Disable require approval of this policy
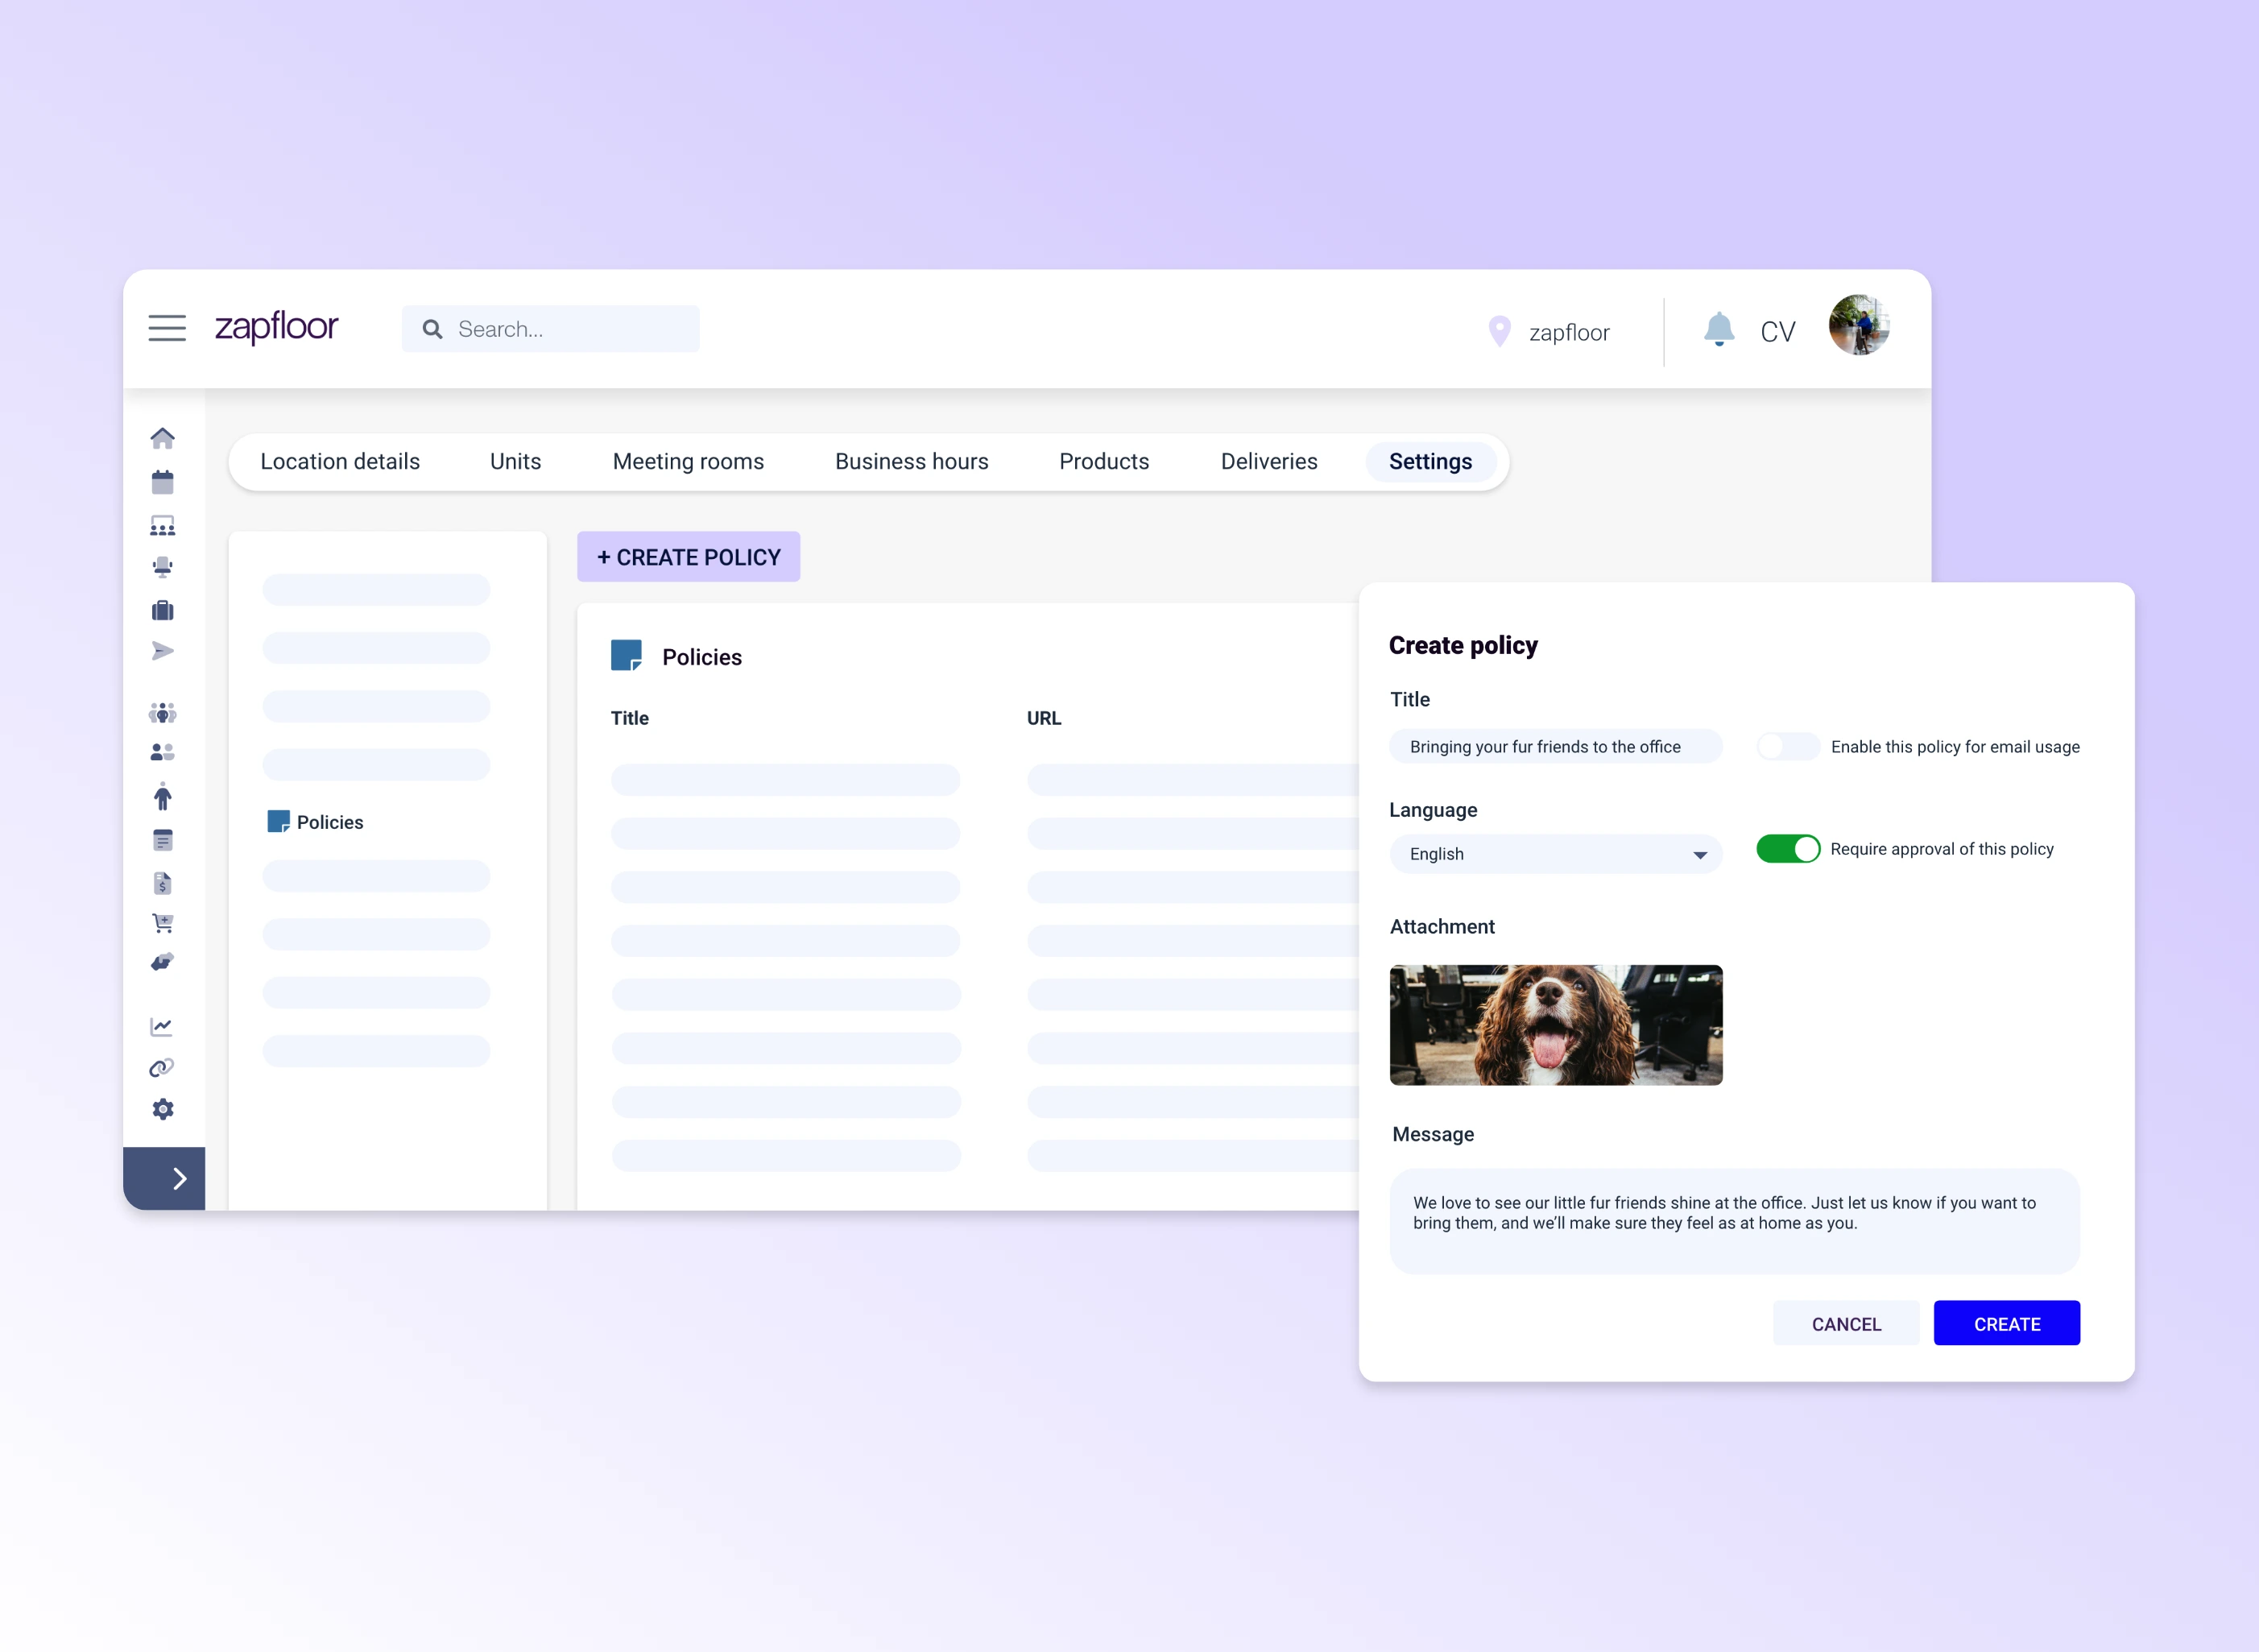The width and height of the screenshot is (2259, 1652). click(1789, 848)
